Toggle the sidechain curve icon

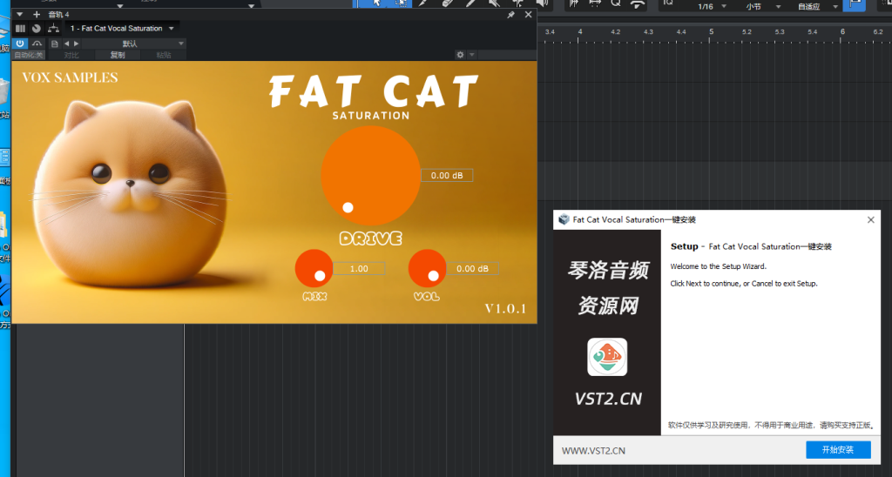coord(37,44)
